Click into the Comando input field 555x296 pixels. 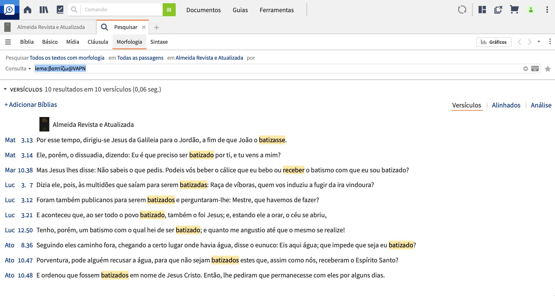coord(122,10)
